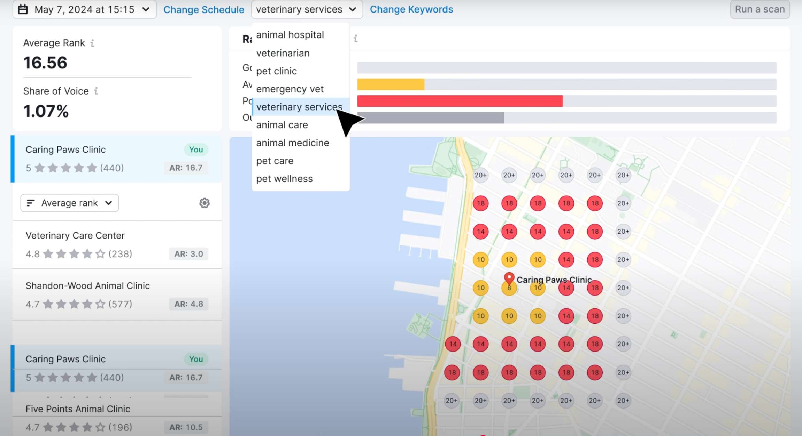This screenshot has height=436, width=802.
Task: Click the Caring Paws Clinic map pin
Action: 509,278
